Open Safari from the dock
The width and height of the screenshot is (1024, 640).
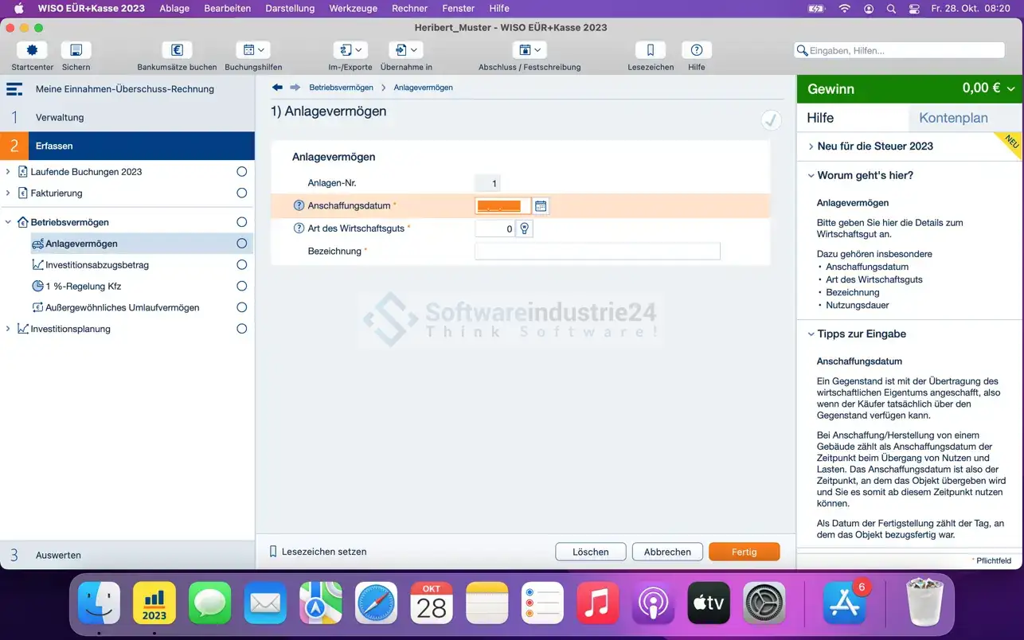point(376,603)
